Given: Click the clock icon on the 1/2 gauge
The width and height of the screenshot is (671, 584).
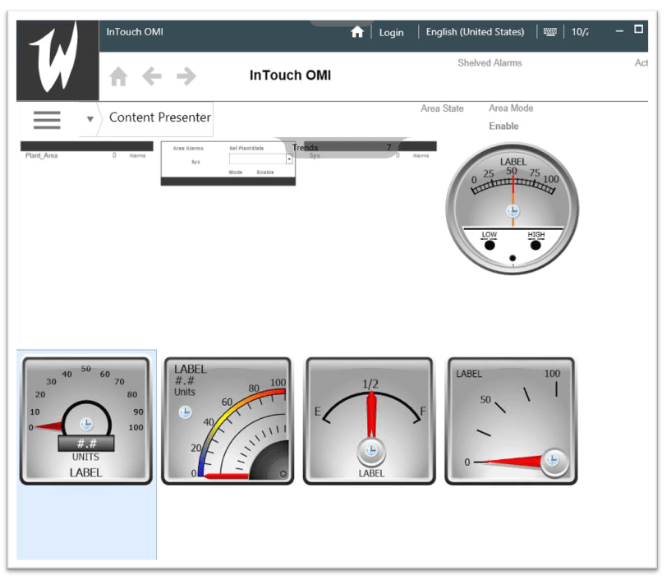Looking at the screenshot, I should click(370, 450).
